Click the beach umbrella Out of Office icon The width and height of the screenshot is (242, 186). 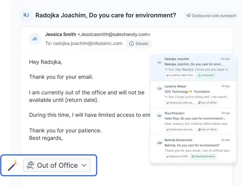[x=31, y=165]
